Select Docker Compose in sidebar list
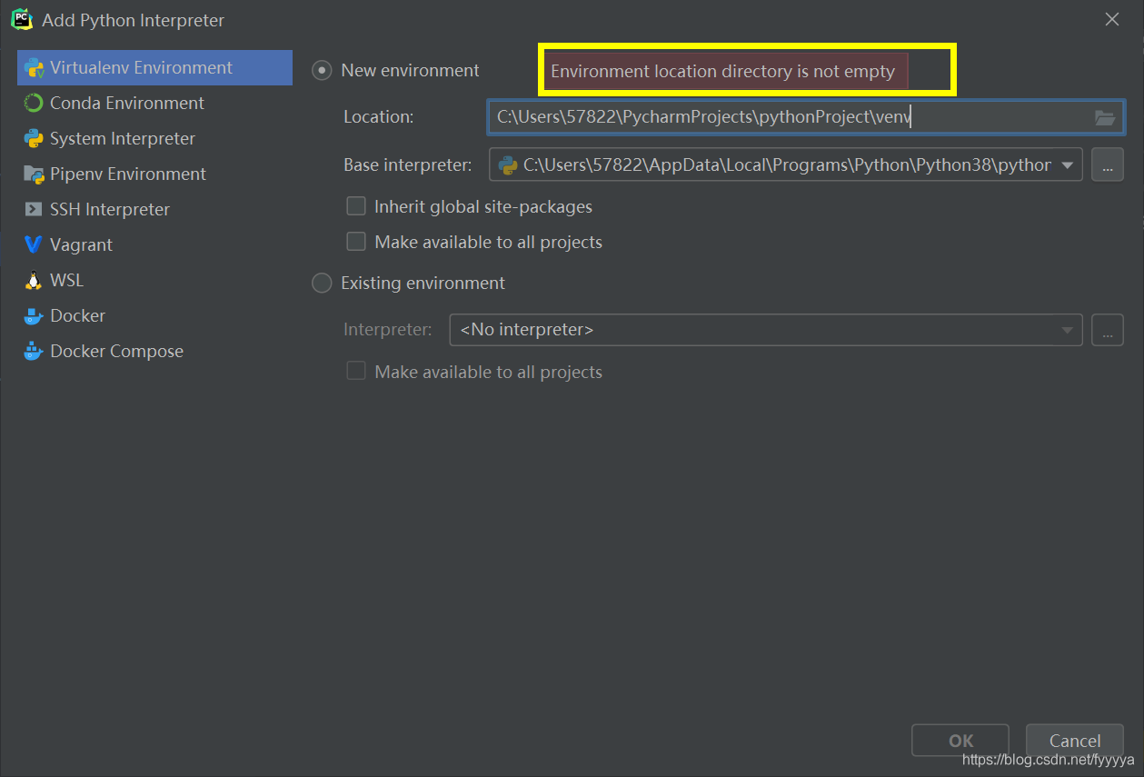This screenshot has height=777, width=1144. coord(154,352)
